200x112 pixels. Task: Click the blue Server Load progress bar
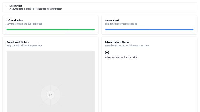point(149,30)
